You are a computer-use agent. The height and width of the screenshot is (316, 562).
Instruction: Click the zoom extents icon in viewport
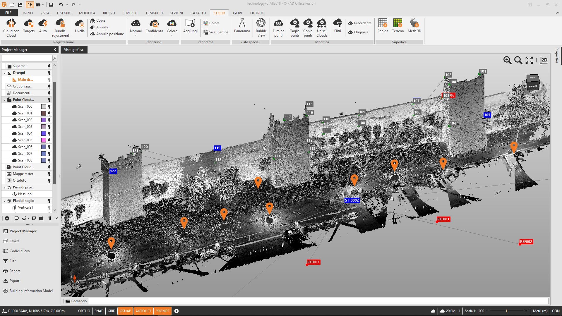(529, 60)
